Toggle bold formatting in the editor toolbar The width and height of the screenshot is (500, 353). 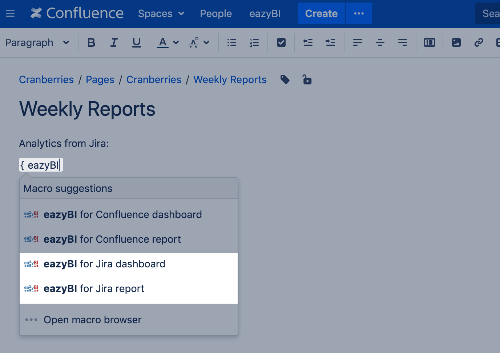coord(91,42)
